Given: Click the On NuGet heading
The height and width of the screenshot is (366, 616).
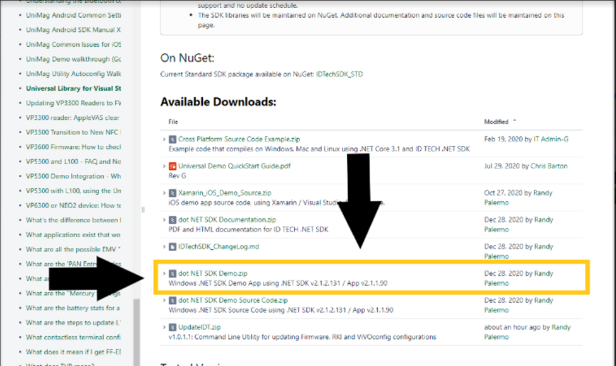Looking at the screenshot, I should [187, 58].
